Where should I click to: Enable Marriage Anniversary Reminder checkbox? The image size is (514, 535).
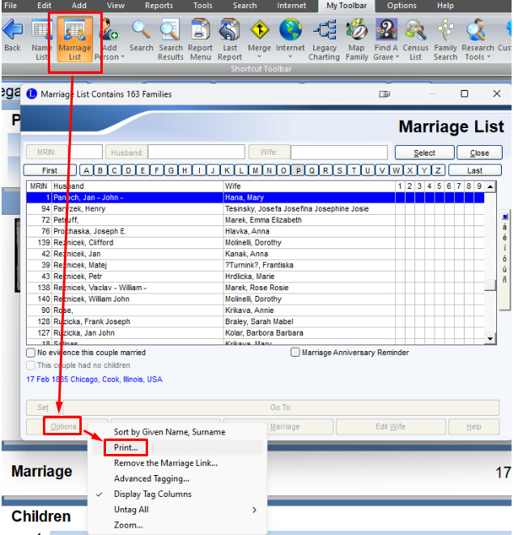(x=295, y=352)
